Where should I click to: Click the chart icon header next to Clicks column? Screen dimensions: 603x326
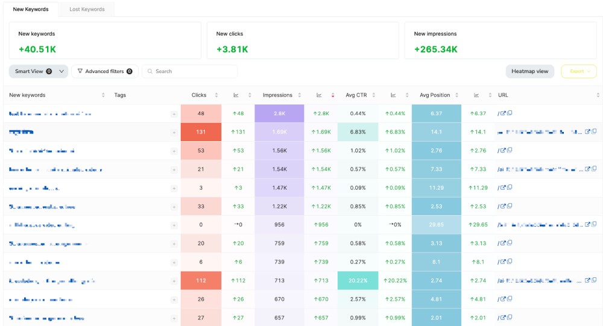pos(236,95)
